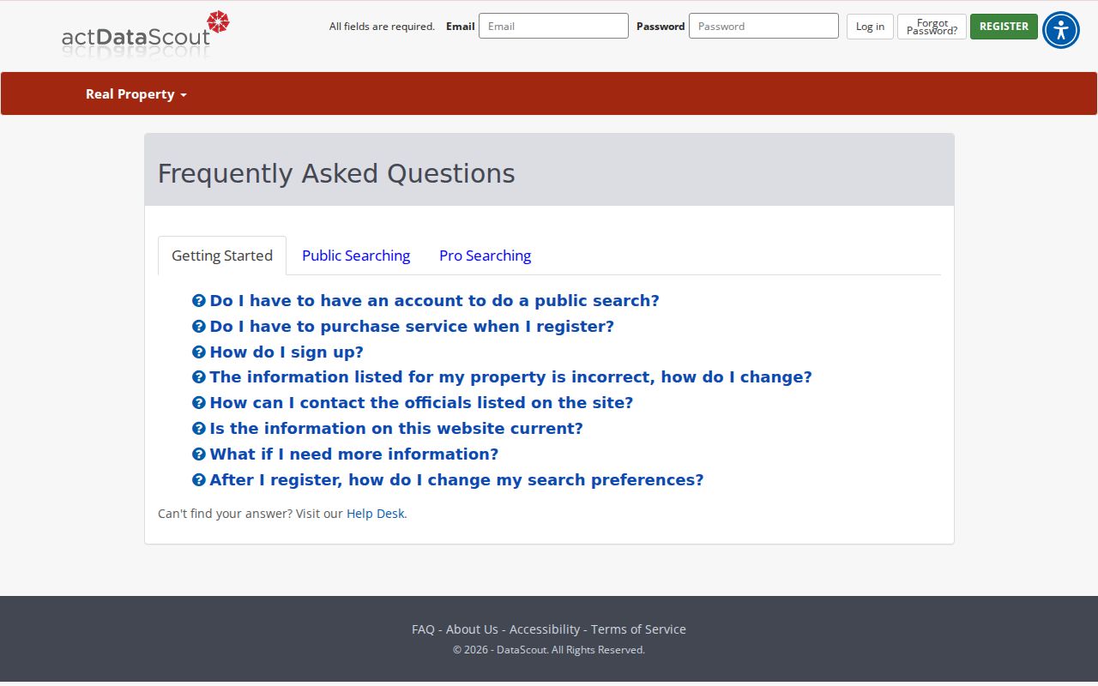Click the green REGISTER button
Viewport: 1098px width, 686px height.
click(x=1004, y=27)
